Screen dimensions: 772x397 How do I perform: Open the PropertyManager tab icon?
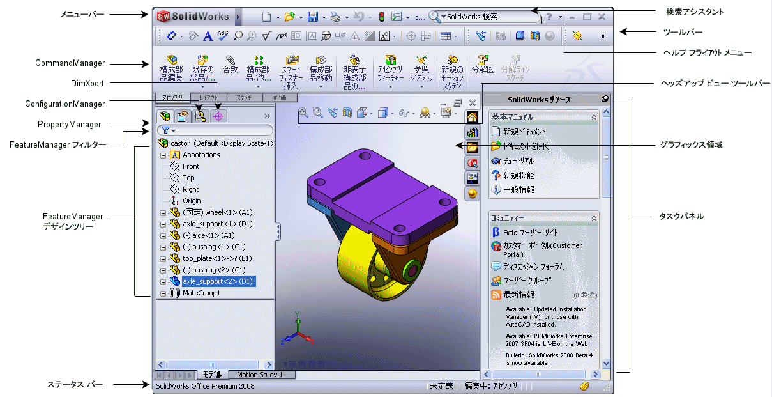click(183, 116)
